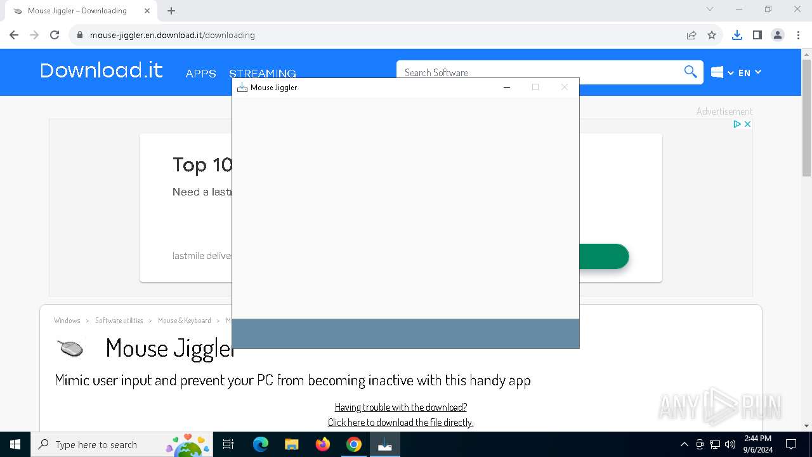Click the Download.it logo

101,70
